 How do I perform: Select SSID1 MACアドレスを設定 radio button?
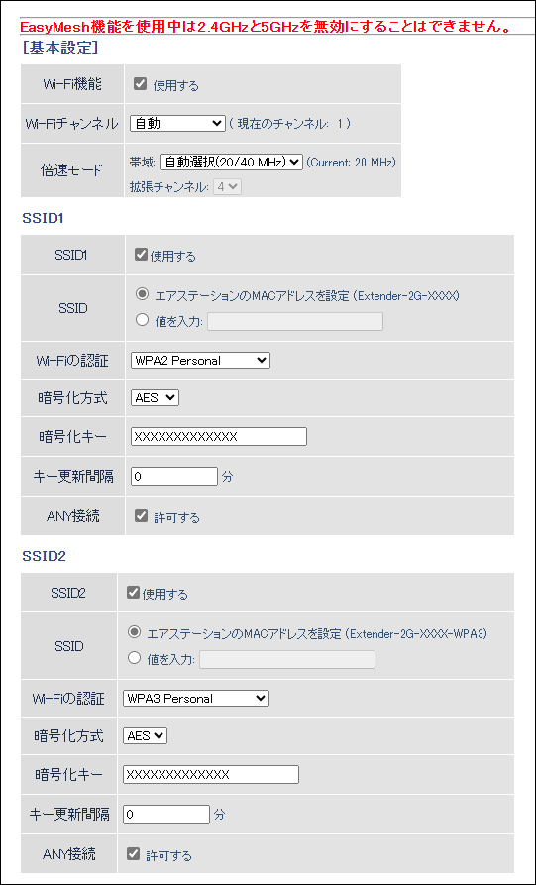click(x=143, y=295)
